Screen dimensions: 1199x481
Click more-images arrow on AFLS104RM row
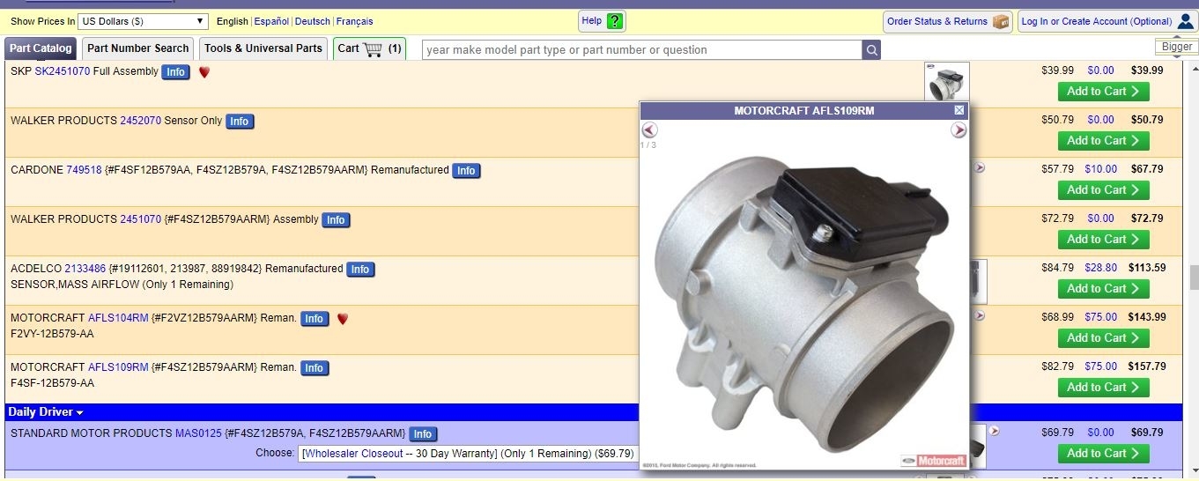pyautogui.click(x=979, y=315)
